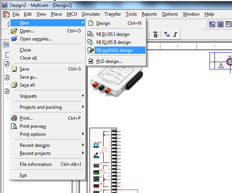Expand the New submenu arrow
This screenshot has height=193, width=232.
click(x=83, y=22)
